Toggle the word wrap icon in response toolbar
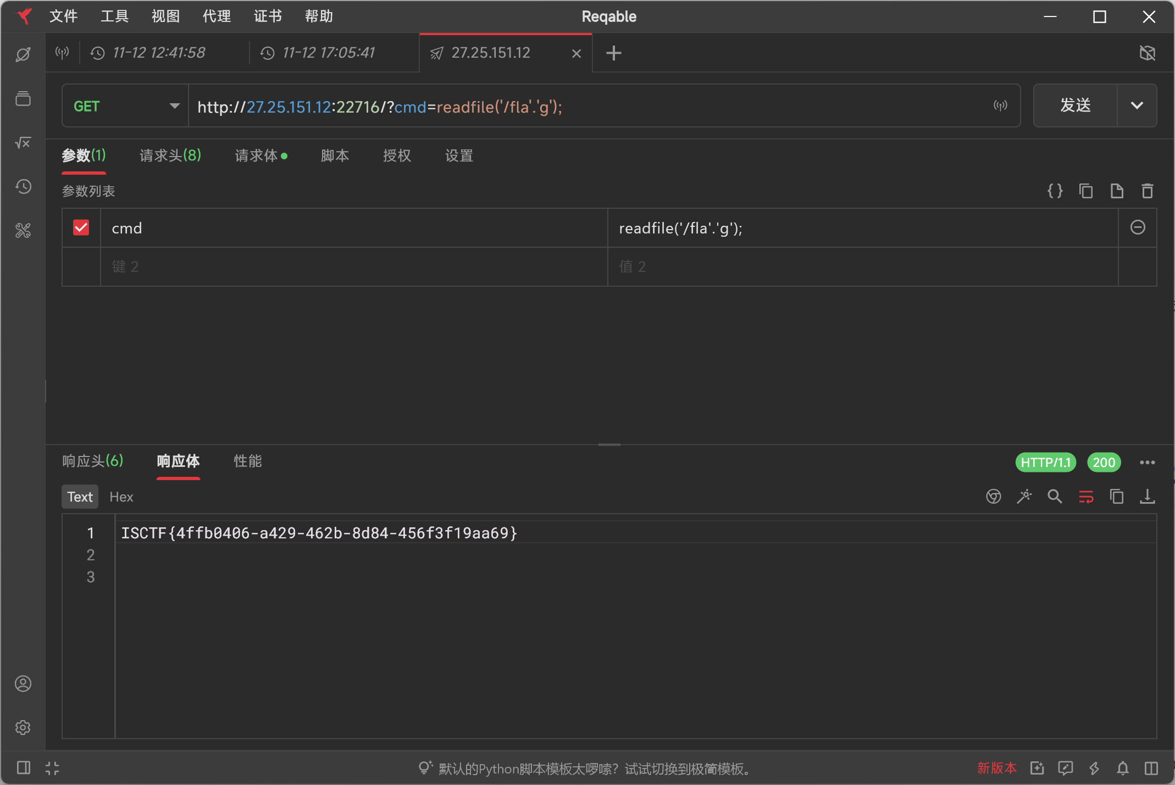Screen dimensions: 1175x785 point(1086,497)
